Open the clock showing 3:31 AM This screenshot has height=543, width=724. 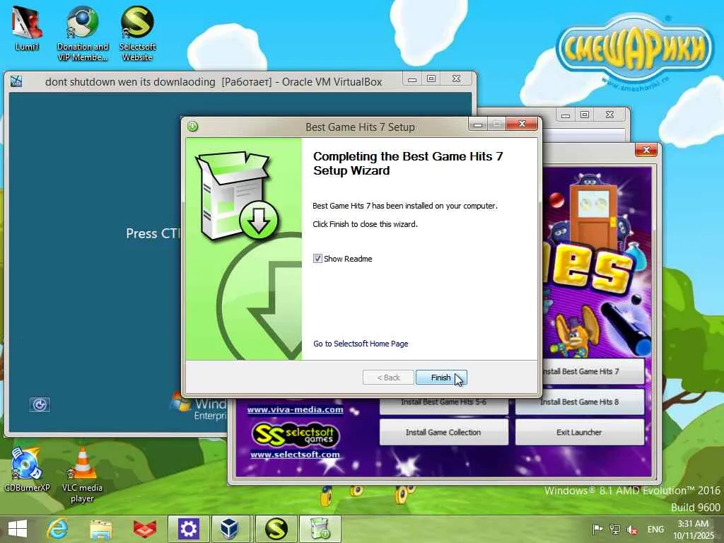coord(693,529)
